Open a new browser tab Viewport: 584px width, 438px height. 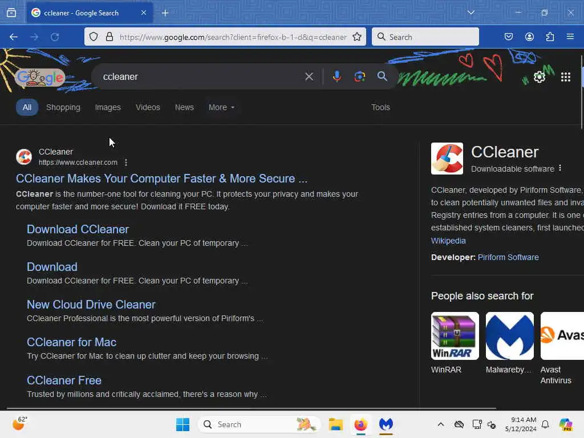165,13
